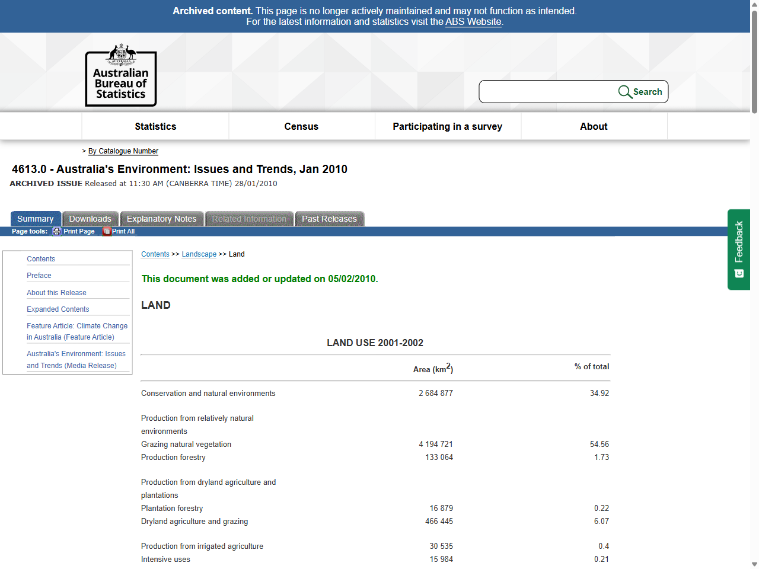
Task: Click the Print All icon
Action: (107, 231)
